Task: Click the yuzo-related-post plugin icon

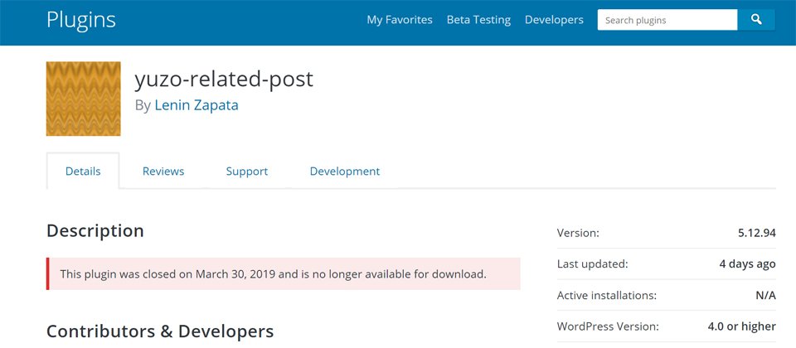Action: pyautogui.click(x=84, y=99)
